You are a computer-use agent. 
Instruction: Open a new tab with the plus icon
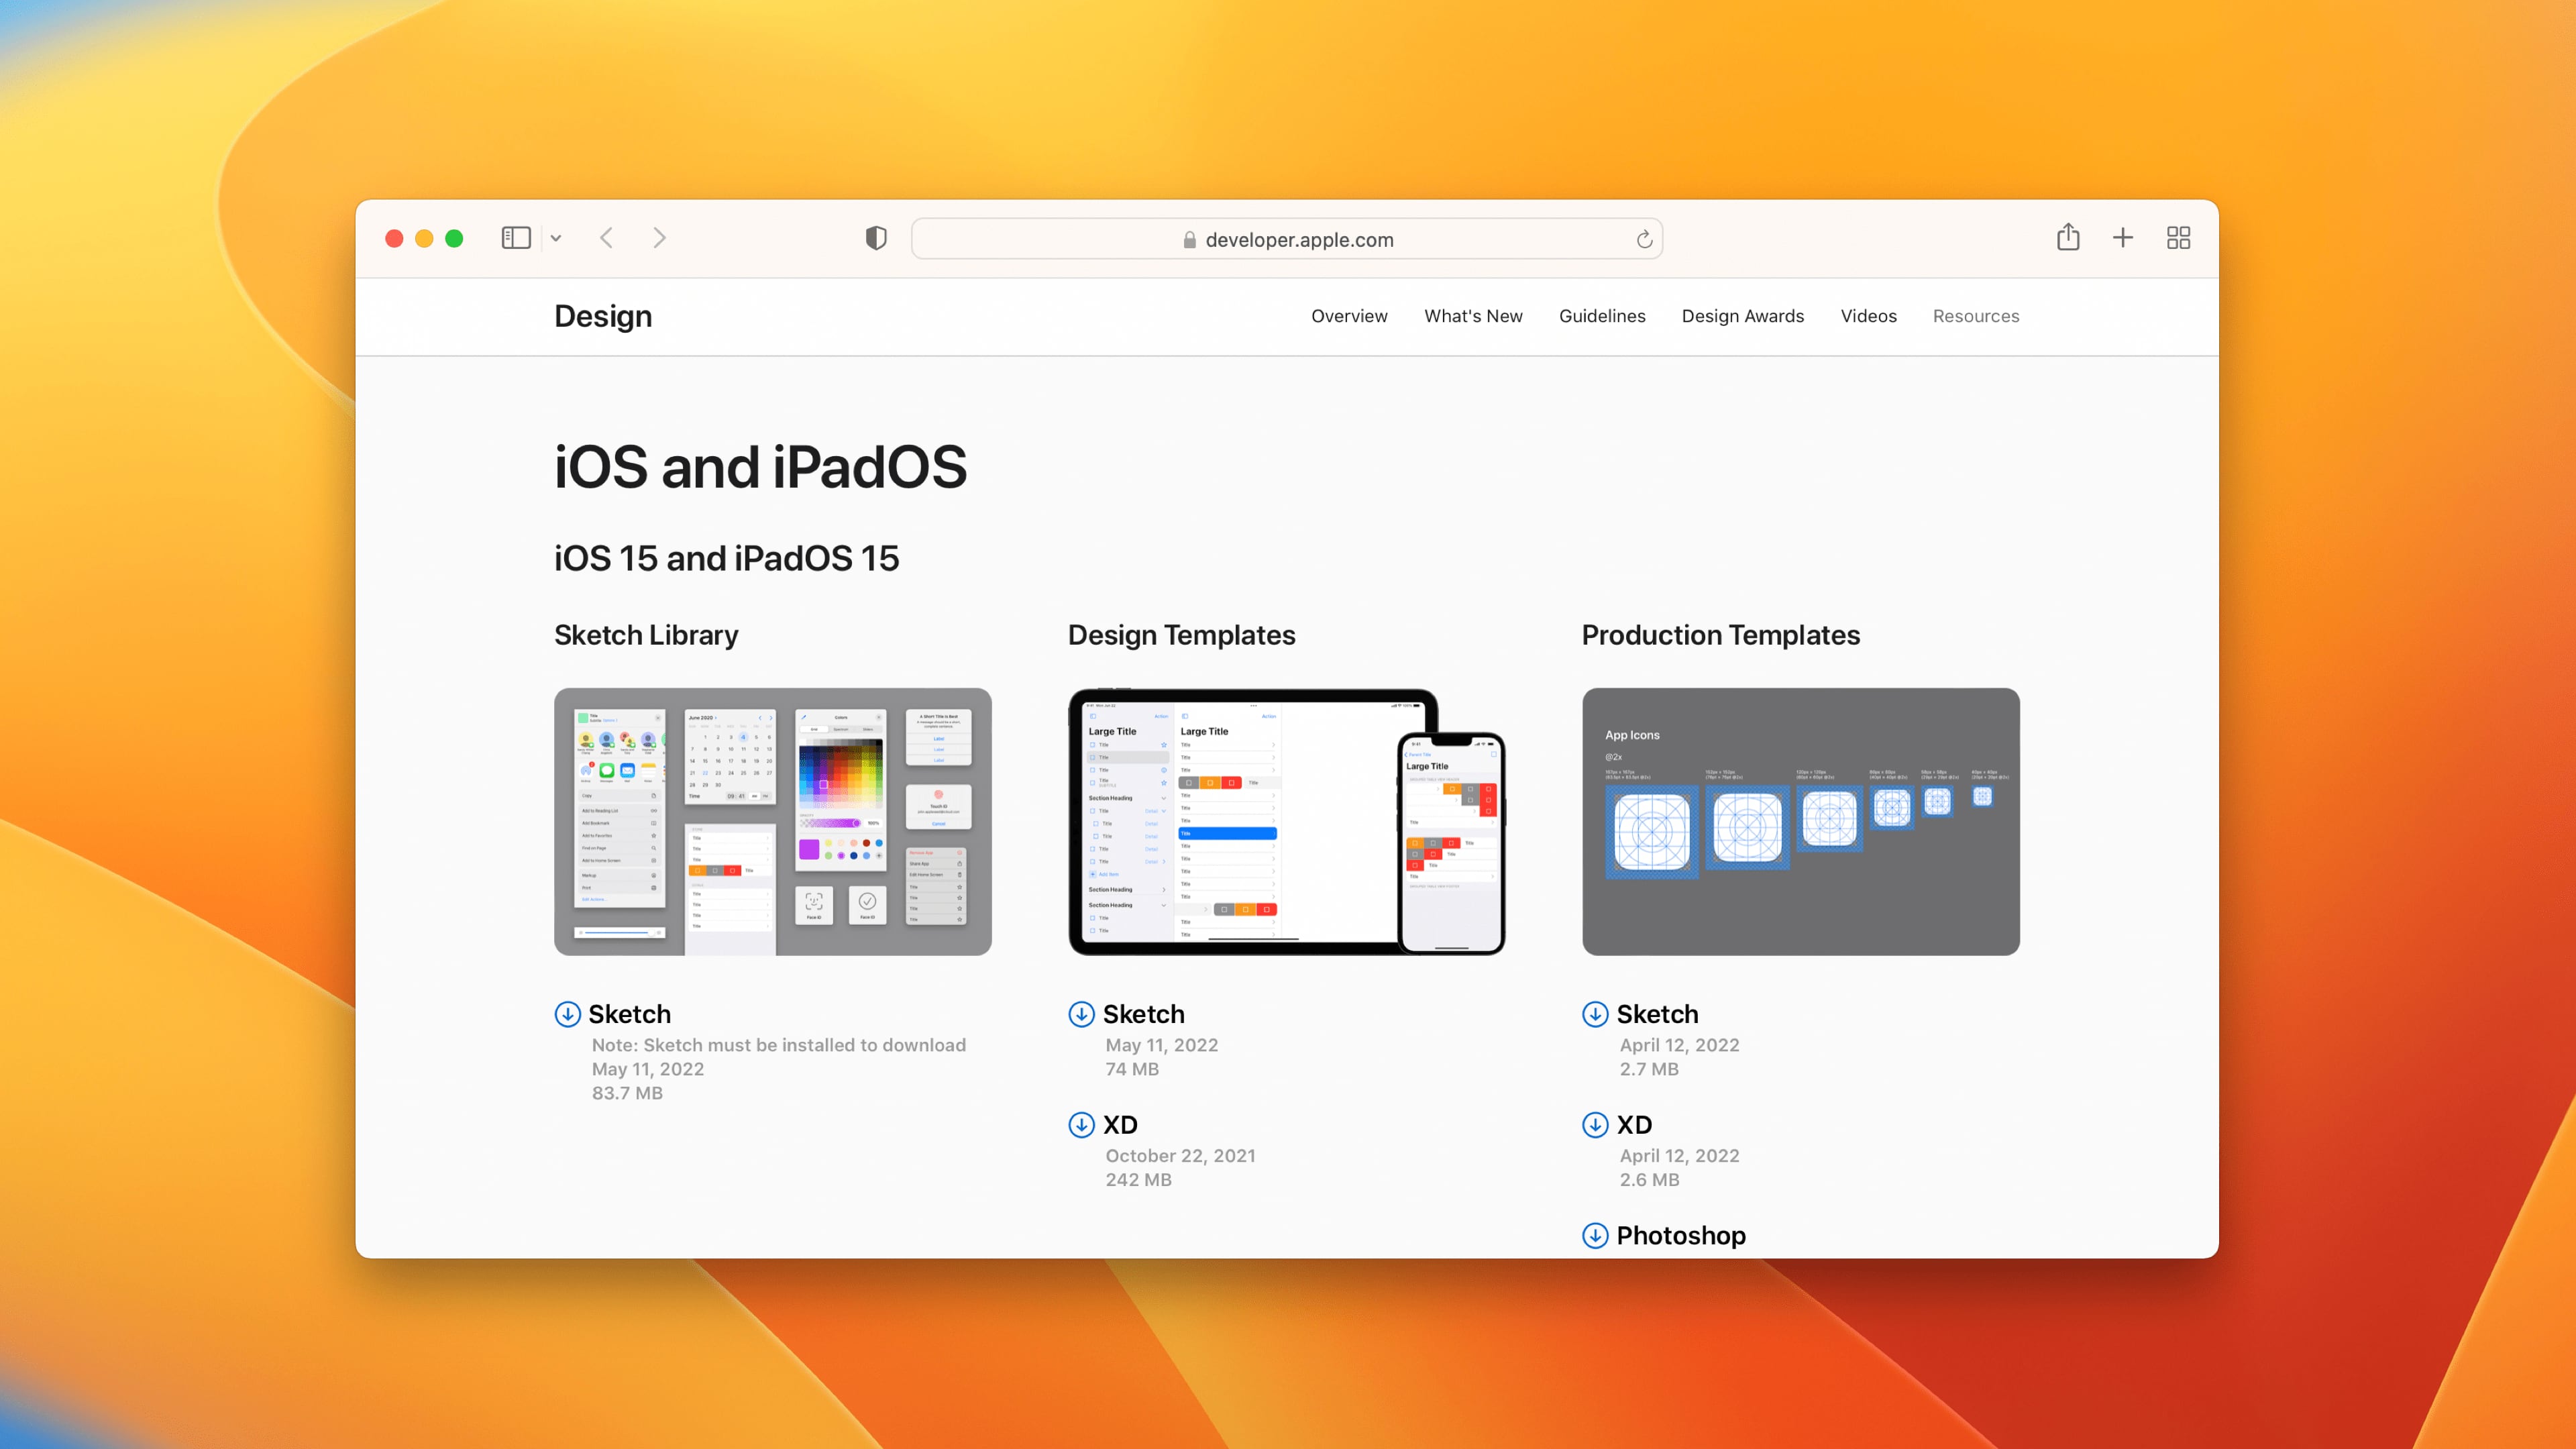click(x=2123, y=238)
